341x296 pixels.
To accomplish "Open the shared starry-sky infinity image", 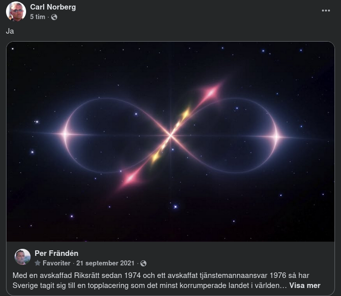I will (x=170, y=141).
